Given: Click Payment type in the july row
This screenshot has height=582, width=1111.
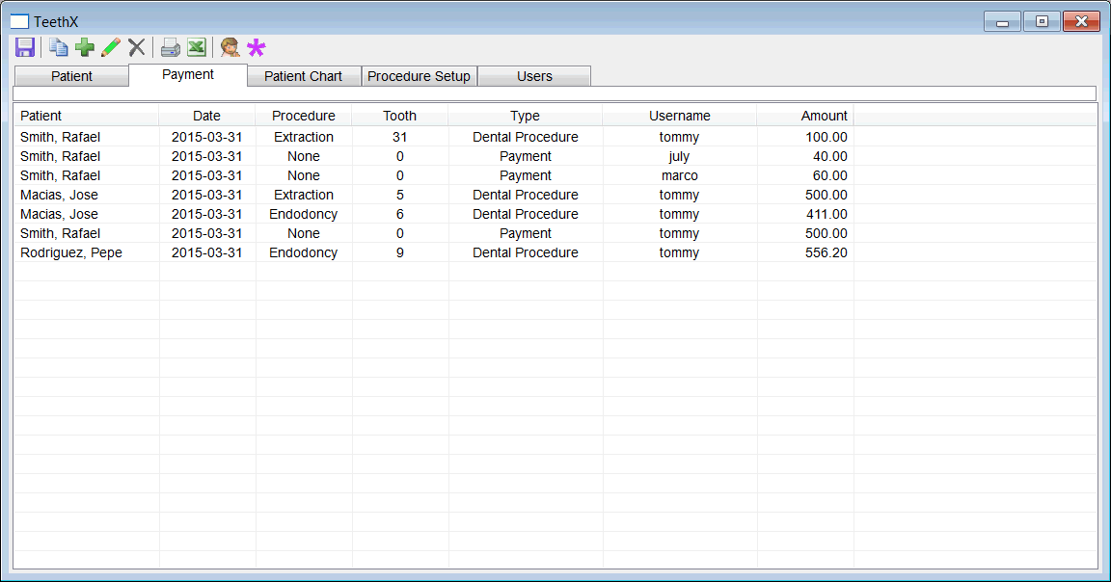Looking at the screenshot, I should (x=525, y=156).
